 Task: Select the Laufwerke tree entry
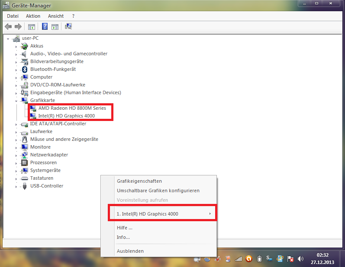(x=42, y=131)
